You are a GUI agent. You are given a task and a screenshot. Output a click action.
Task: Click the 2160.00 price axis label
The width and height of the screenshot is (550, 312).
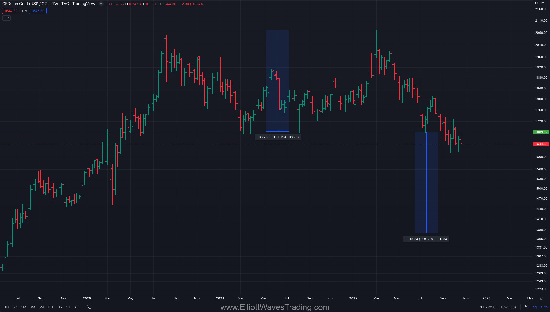(541, 9)
